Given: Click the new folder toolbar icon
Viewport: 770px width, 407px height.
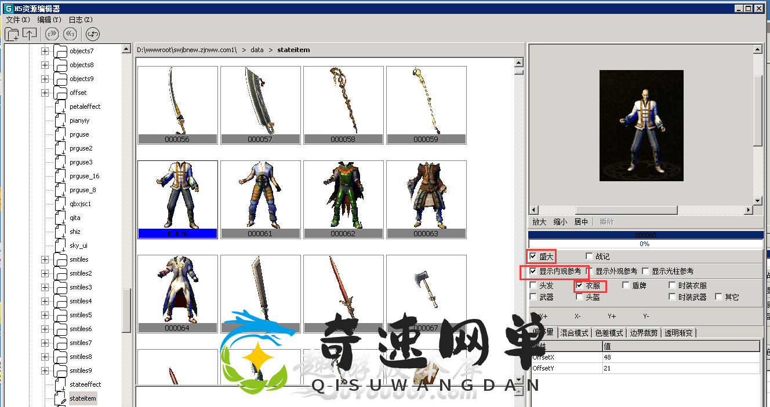Looking at the screenshot, I should coord(12,34).
